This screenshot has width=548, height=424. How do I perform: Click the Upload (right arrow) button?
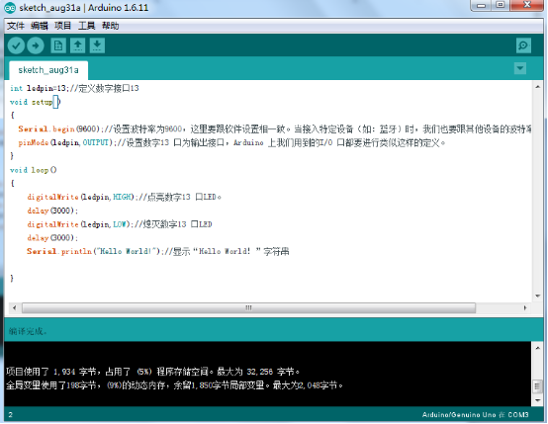(36, 45)
